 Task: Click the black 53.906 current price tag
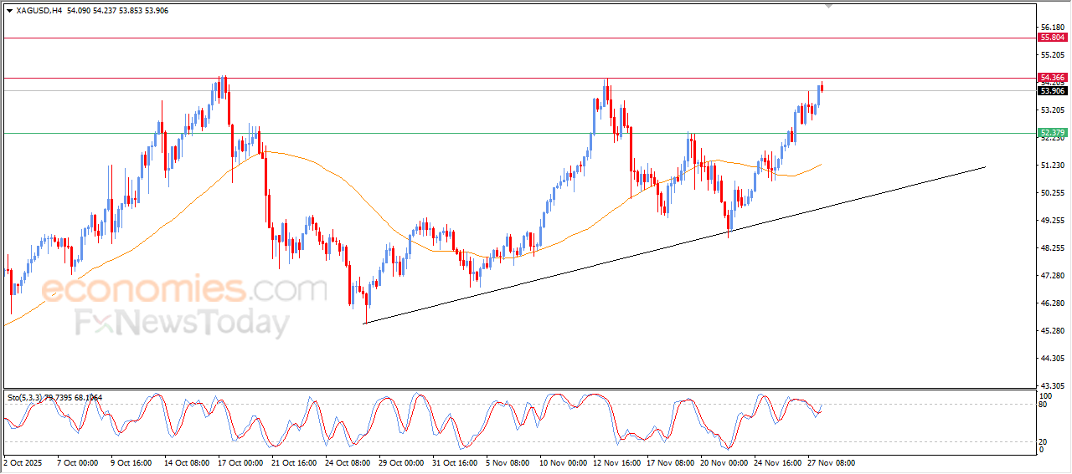pos(1052,90)
